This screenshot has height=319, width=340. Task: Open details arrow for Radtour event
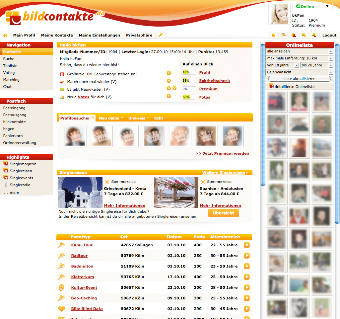pos(247,256)
